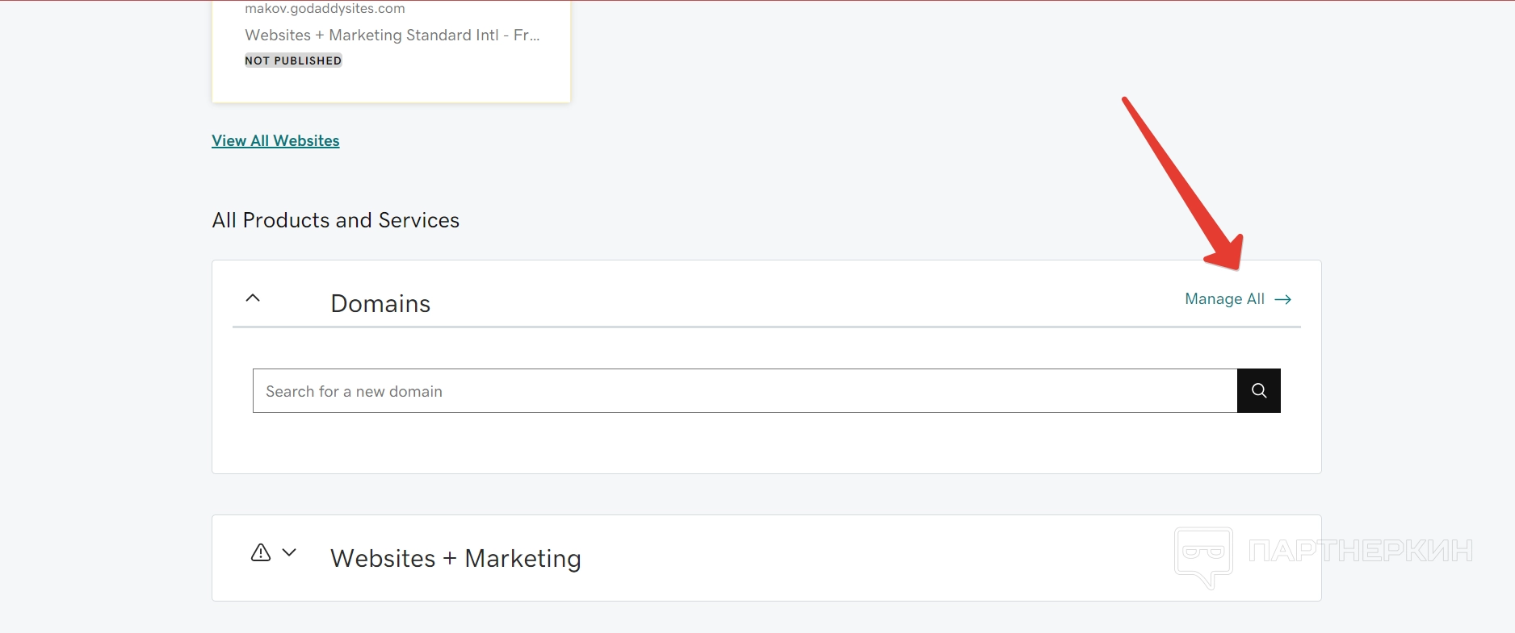Click the warning triangle icon

260,552
